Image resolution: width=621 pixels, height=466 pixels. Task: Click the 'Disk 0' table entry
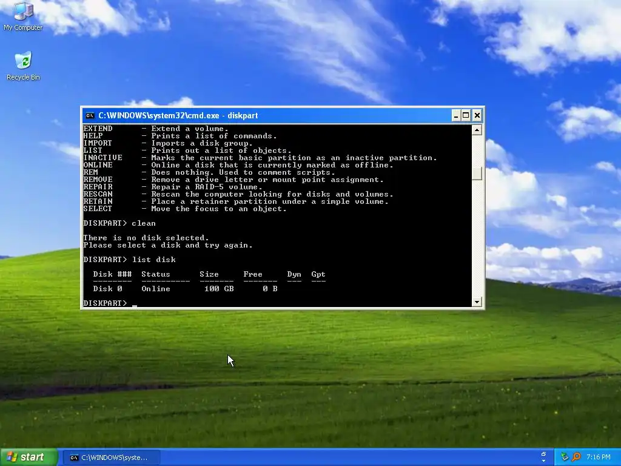(x=108, y=289)
